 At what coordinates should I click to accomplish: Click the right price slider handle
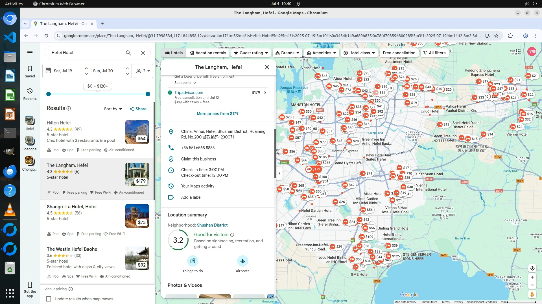[148, 94]
